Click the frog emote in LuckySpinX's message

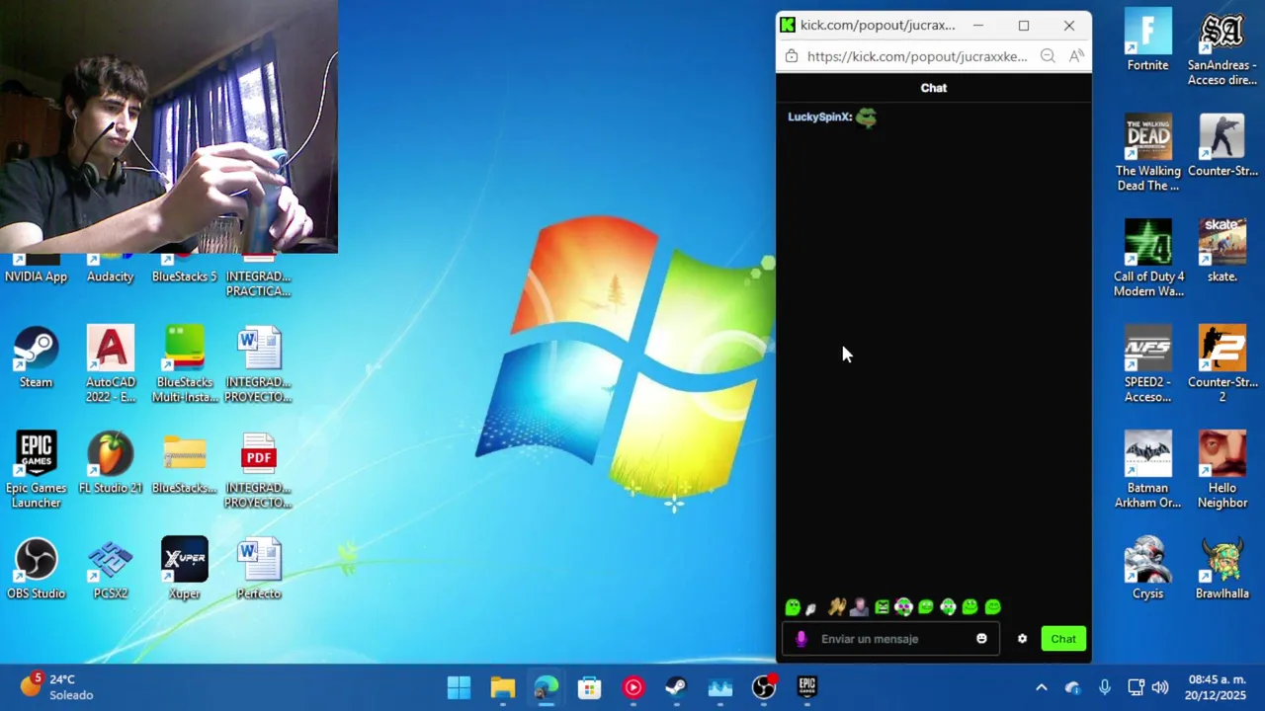pos(867,118)
